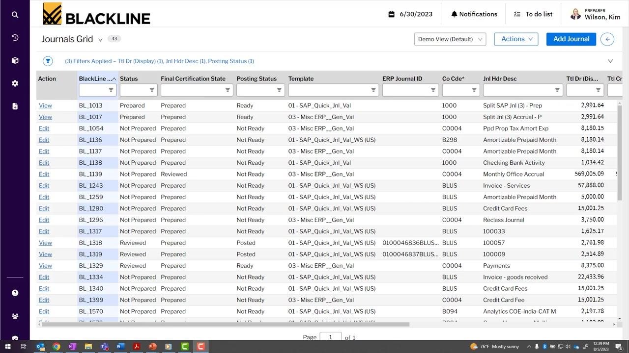
Task: Click the Template column header
Action: click(x=301, y=78)
